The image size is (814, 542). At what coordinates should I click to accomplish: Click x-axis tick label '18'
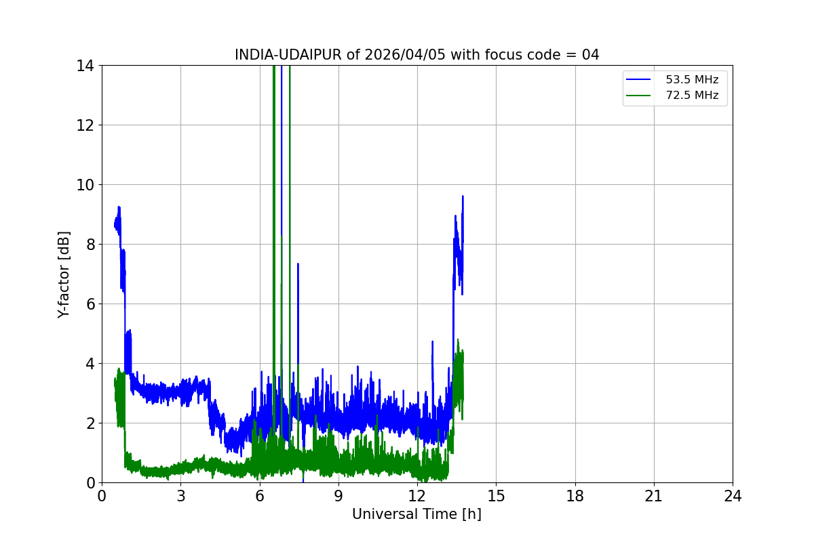pos(575,495)
